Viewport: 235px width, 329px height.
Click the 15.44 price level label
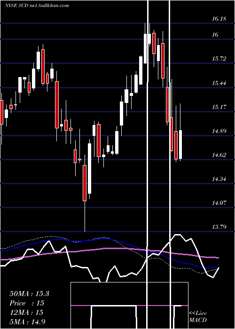pyautogui.click(x=219, y=83)
